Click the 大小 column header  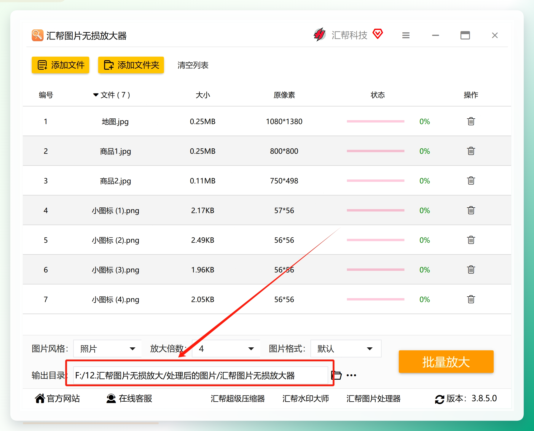coord(203,95)
